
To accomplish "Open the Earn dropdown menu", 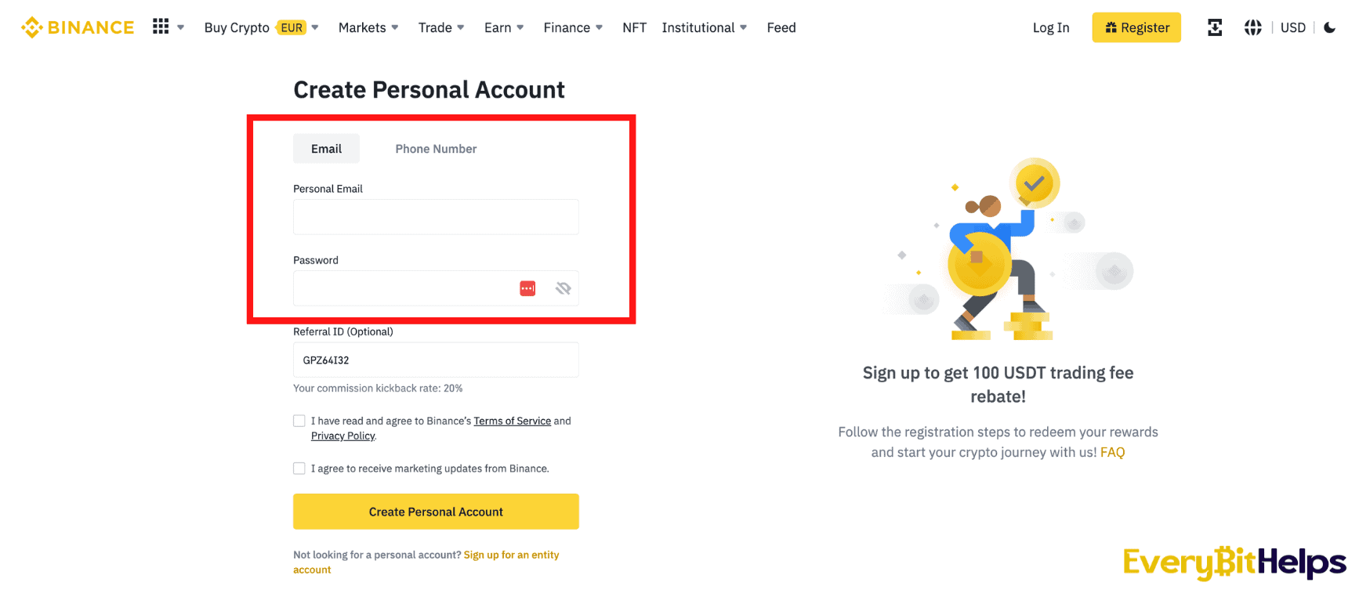I will click(x=504, y=27).
